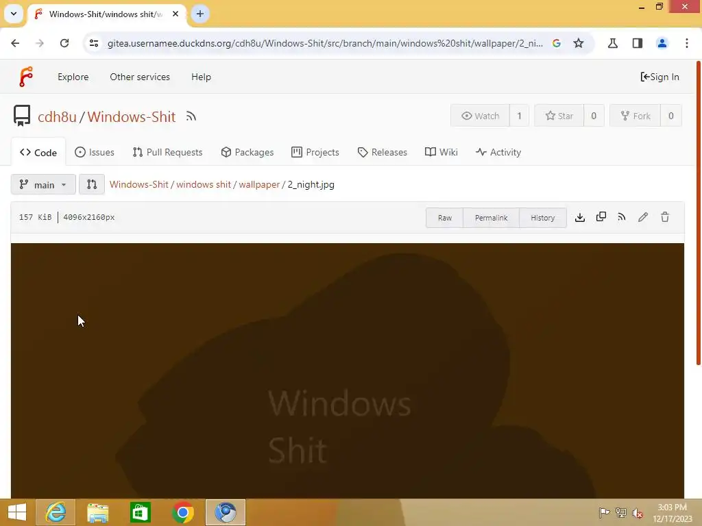Open a new browser tab

click(200, 14)
